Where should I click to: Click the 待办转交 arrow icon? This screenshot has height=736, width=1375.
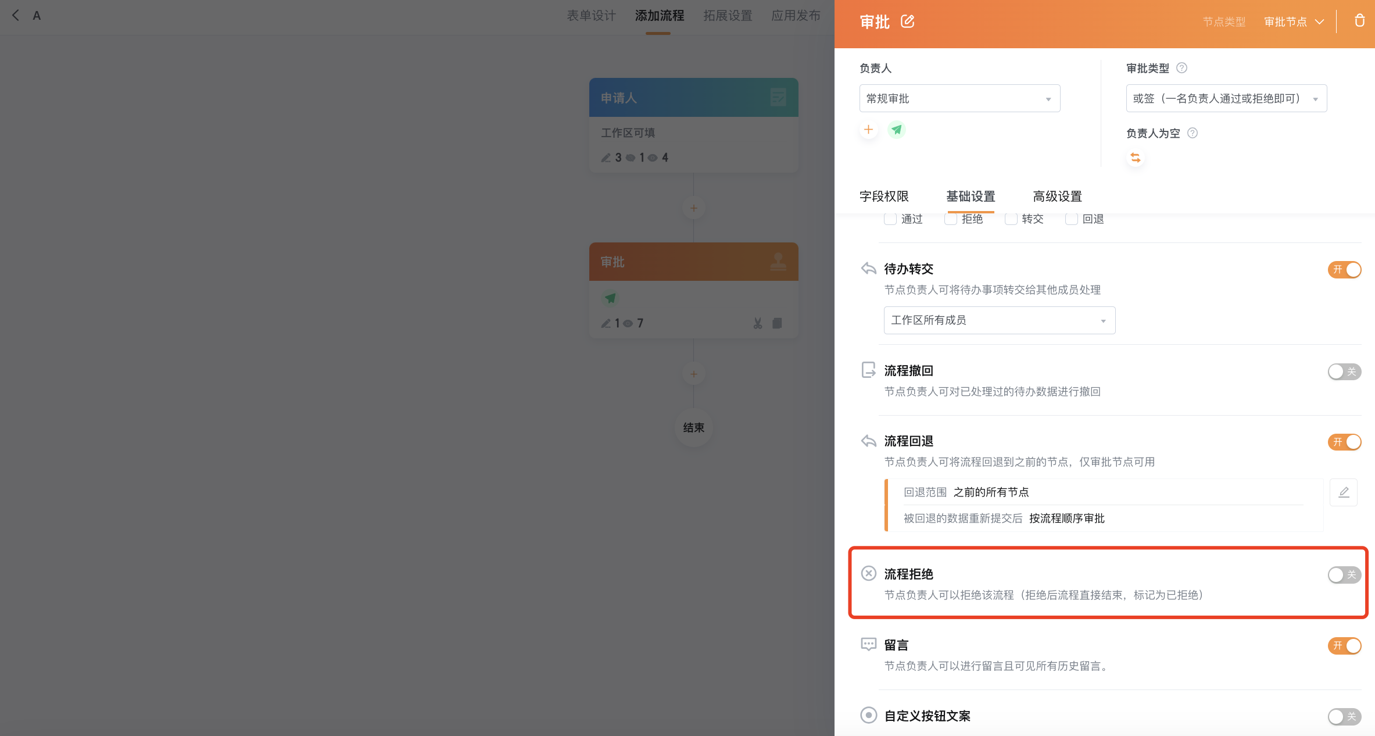869,269
